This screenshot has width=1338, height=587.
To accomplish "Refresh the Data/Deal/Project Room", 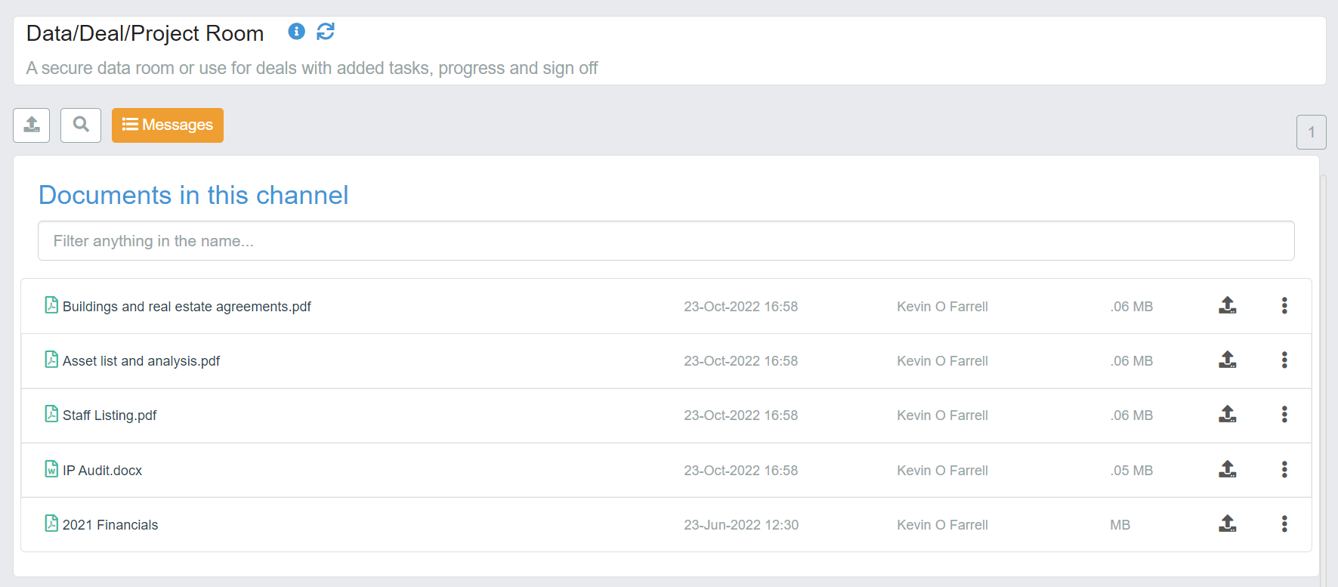I will pyautogui.click(x=326, y=31).
